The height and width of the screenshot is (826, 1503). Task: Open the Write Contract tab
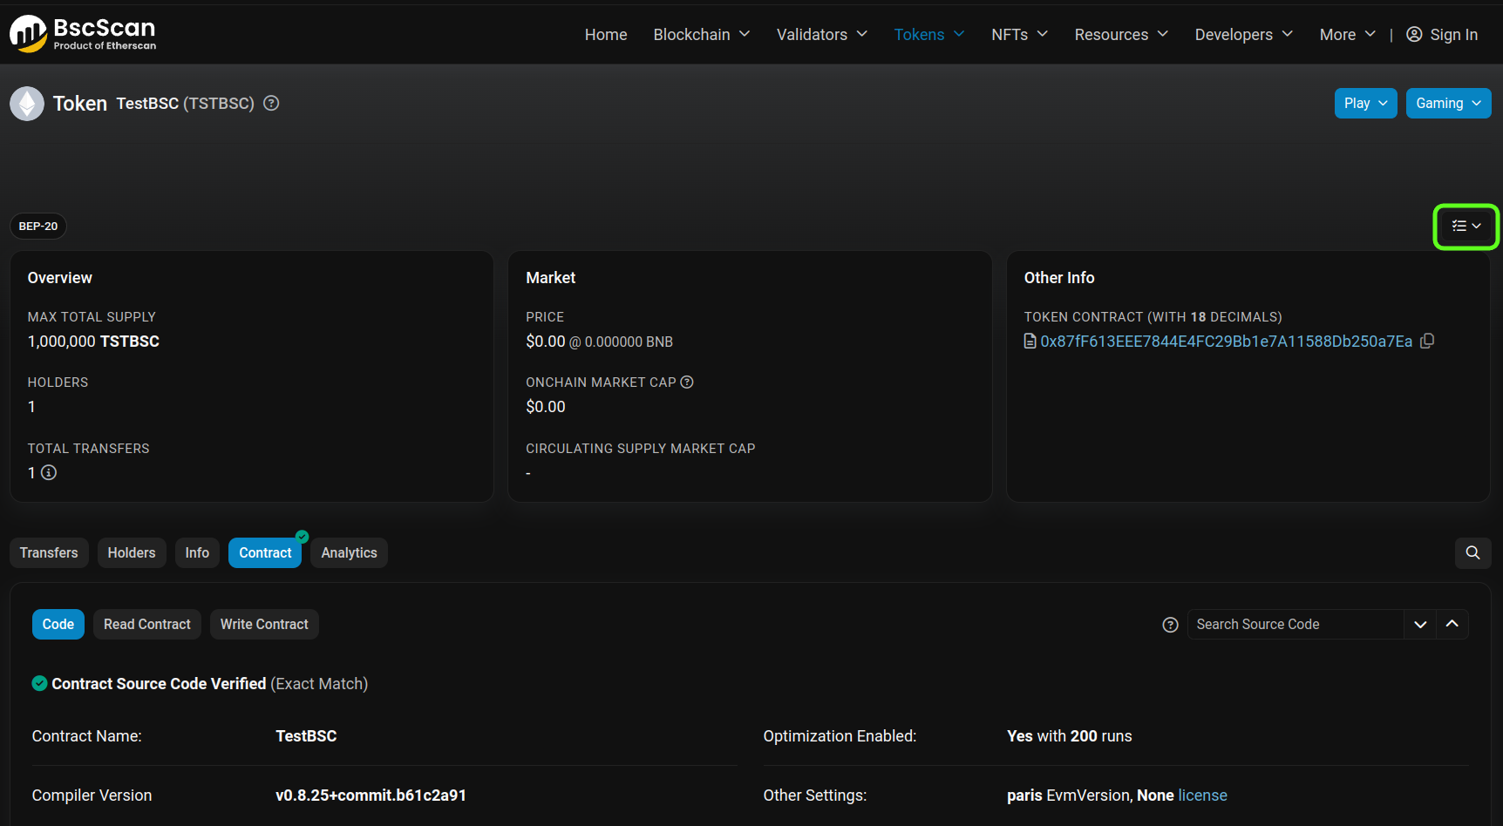(x=264, y=624)
